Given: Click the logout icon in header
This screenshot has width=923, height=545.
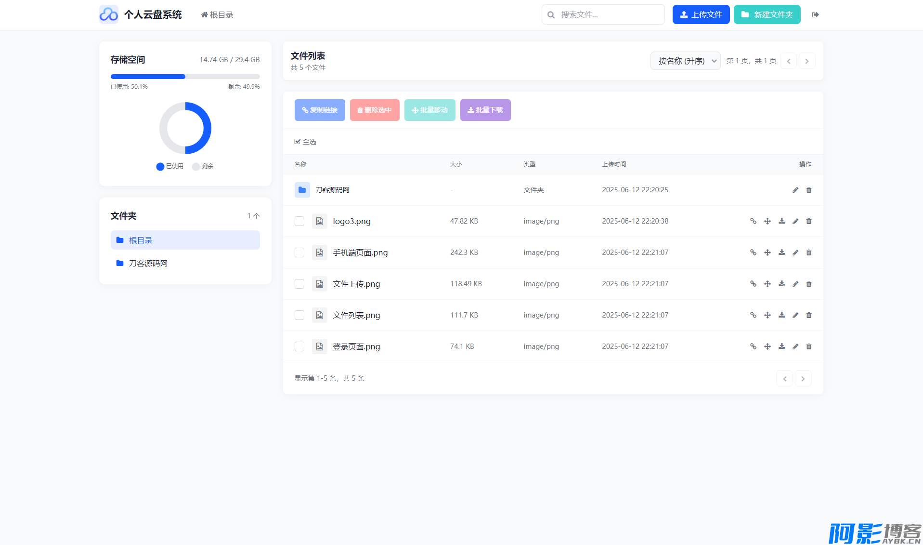Looking at the screenshot, I should [x=815, y=14].
